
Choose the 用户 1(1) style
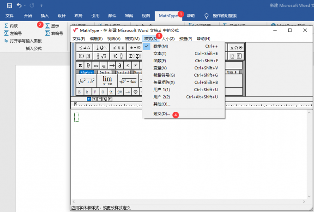tap(183, 90)
